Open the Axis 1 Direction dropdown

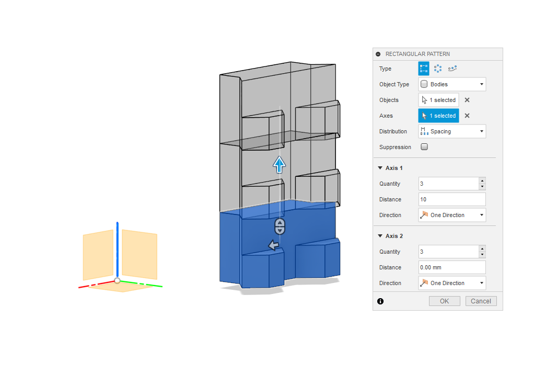[452, 215]
